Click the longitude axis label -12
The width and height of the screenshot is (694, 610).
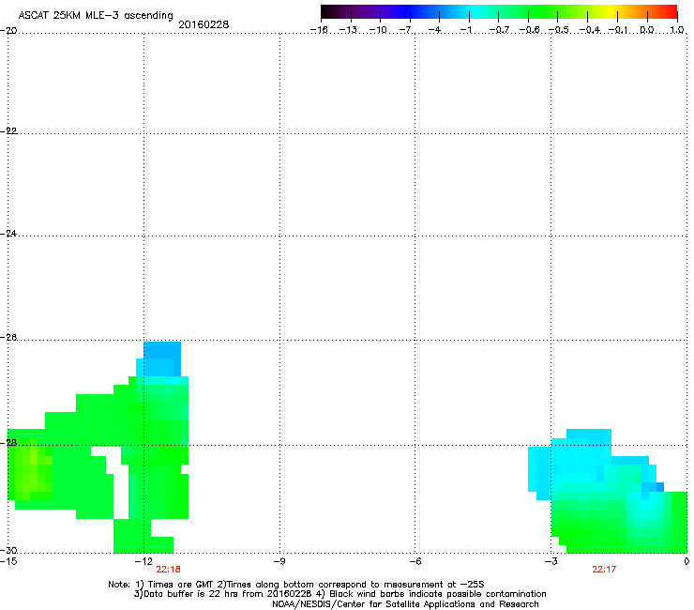tap(143, 561)
